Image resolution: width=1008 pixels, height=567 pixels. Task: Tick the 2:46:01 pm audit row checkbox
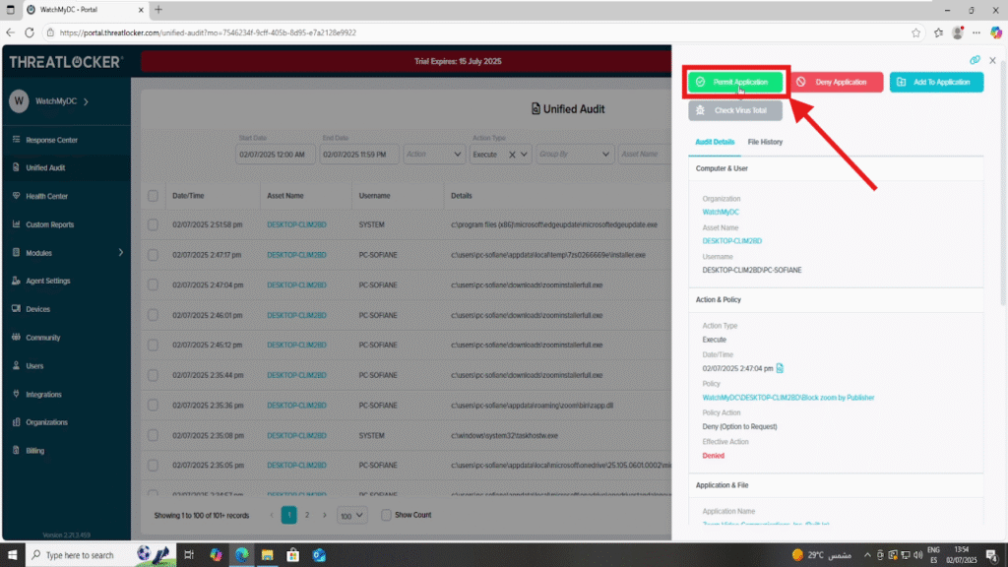[x=153, y=315]
